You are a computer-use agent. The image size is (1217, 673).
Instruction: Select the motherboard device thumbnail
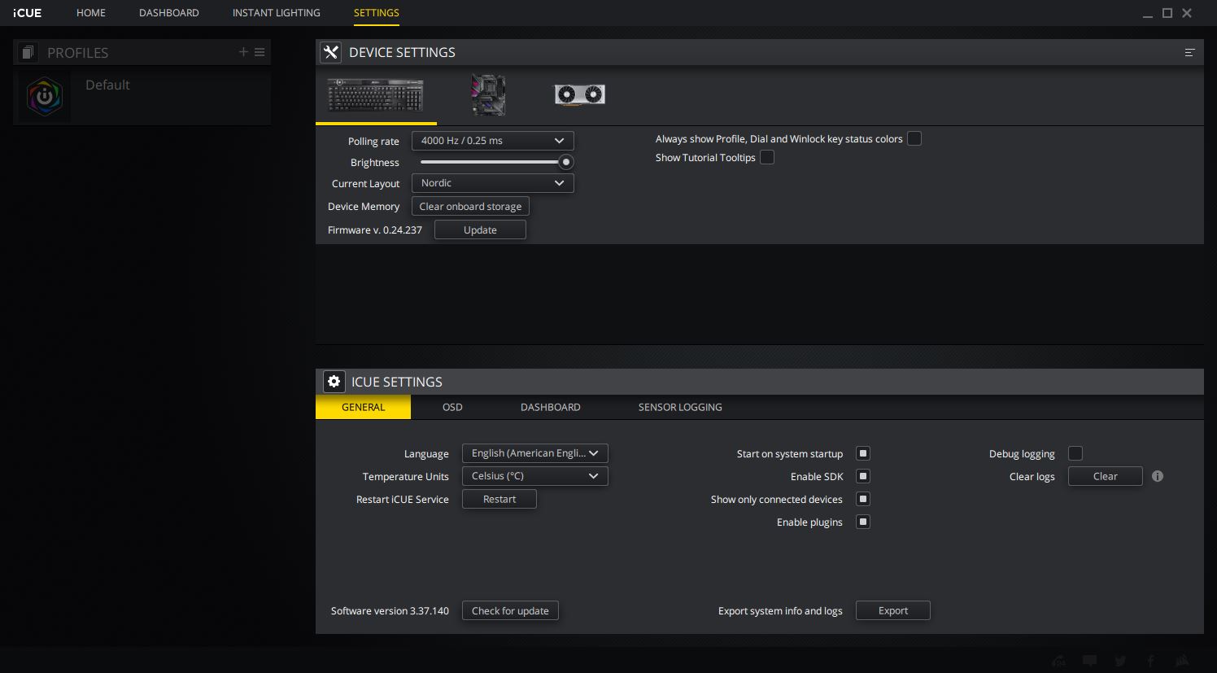[x=488, y=94]
